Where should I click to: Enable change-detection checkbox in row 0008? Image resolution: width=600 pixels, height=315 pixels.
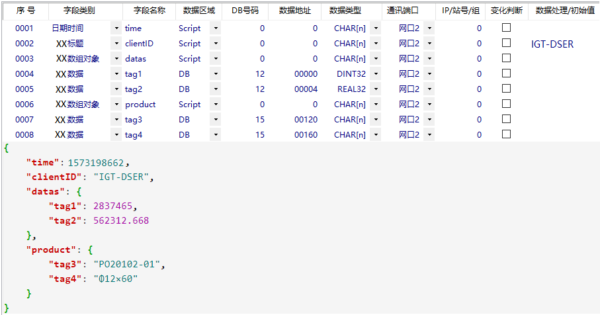click(506, 134)
